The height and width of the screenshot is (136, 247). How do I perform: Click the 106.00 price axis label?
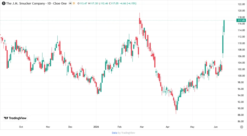click(x=241, y=56)
